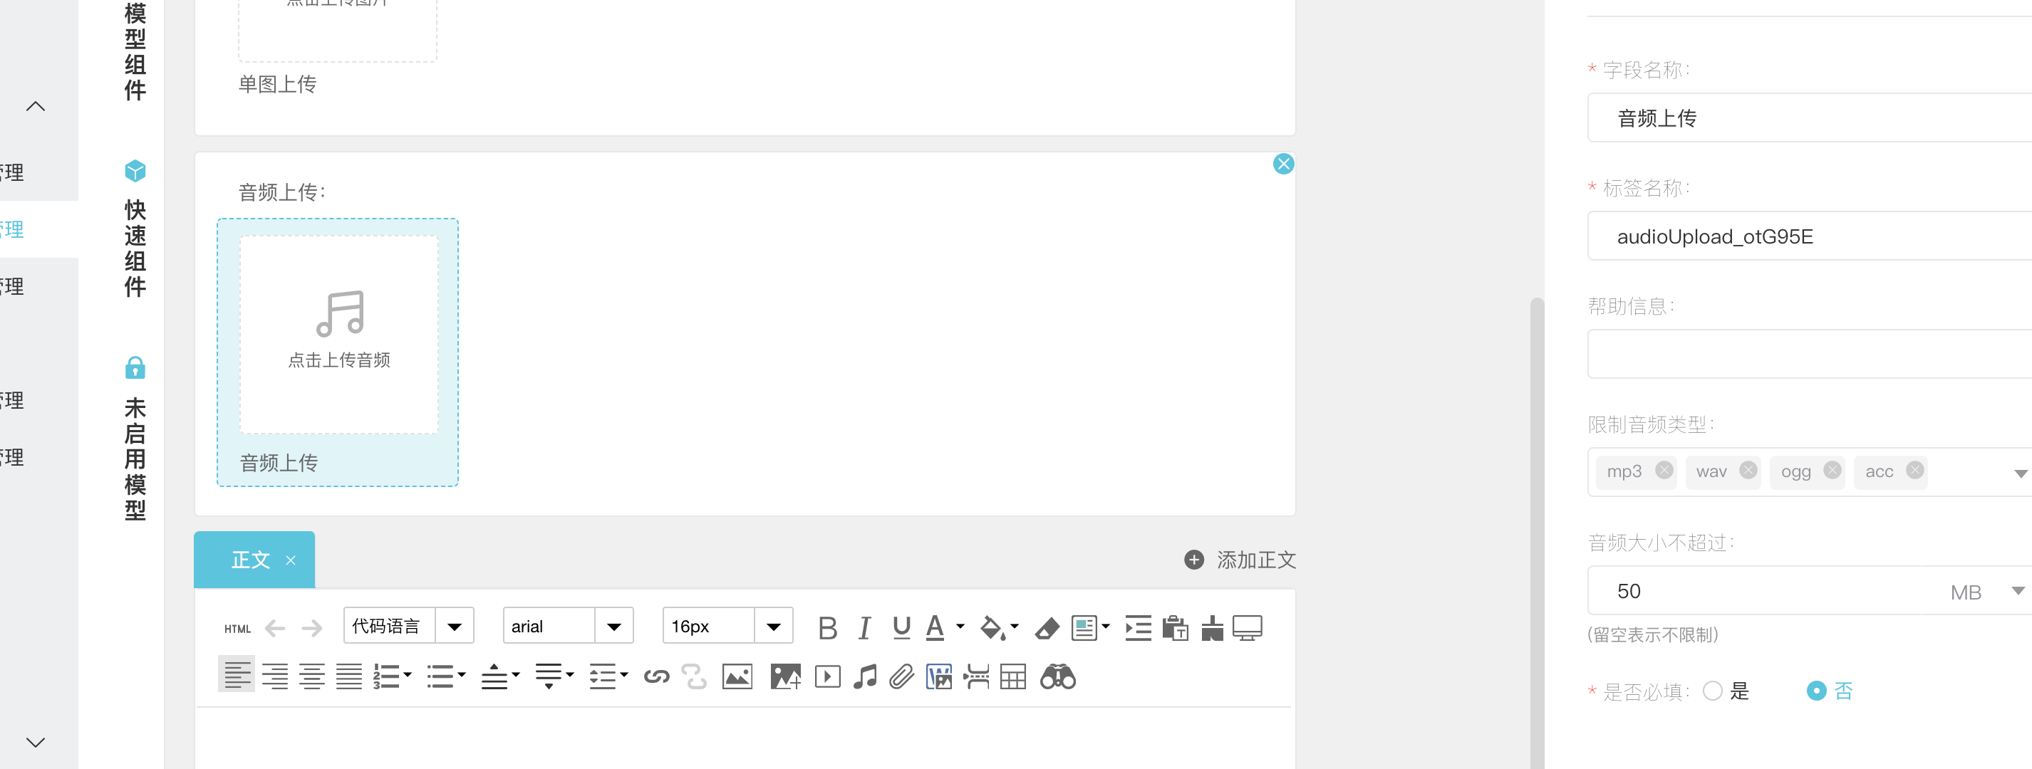Image resolution: width=2032 pixels, height=769 pixels.
Task: Switch to HTML source mode
Action: pyautogui.click(x=237, y=629)
